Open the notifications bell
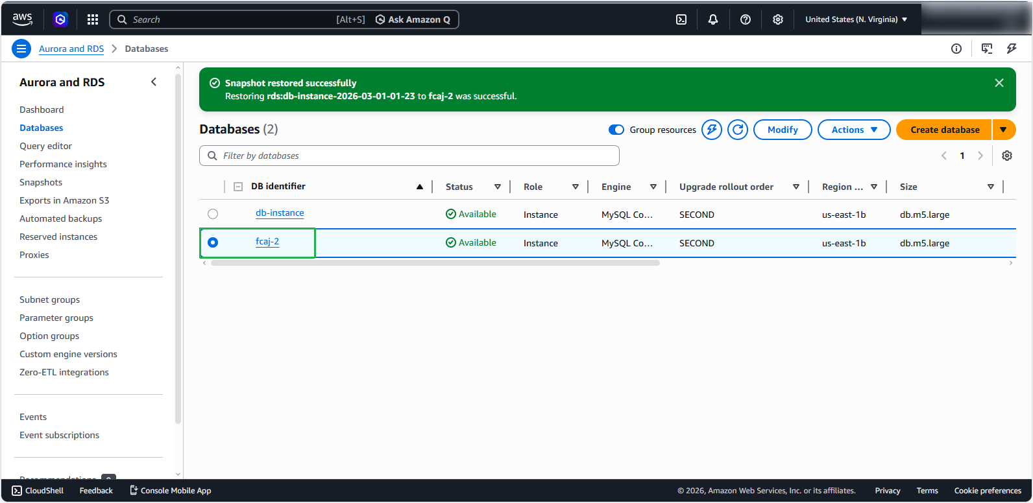 coord(713,19)
